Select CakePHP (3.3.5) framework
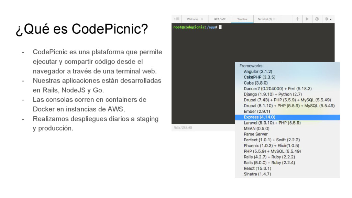The height and width of the screenshot is (198, 352). click(x=260, y=77)
